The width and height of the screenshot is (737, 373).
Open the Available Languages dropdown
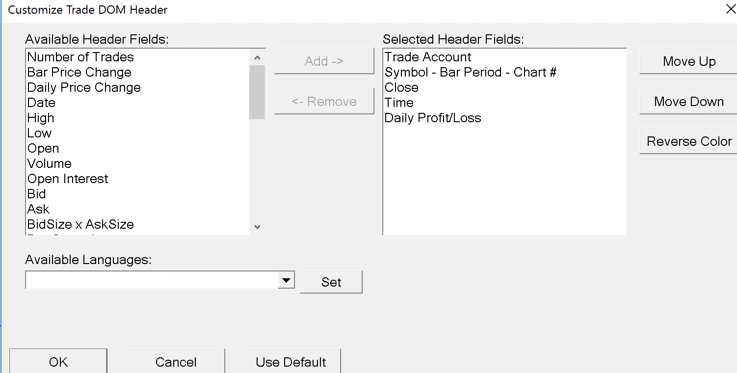[x=286, y=281]
